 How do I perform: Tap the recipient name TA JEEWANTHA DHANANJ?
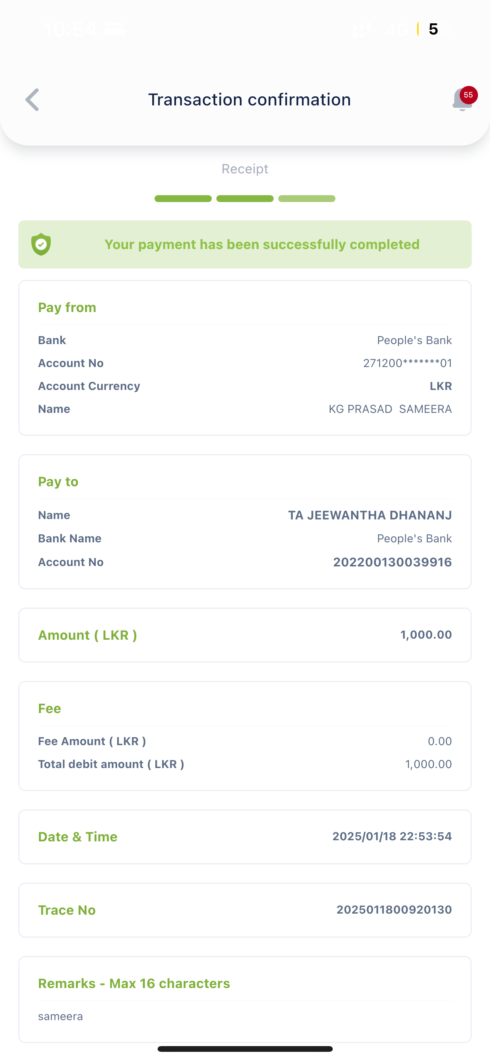pyautogui.click(x=369, y=515)
